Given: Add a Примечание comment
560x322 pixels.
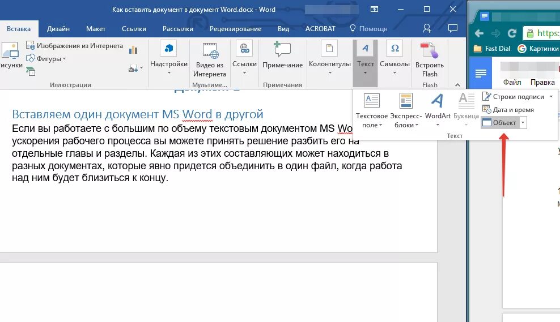Looking at the screenshot, I should [x=282, y=55].
